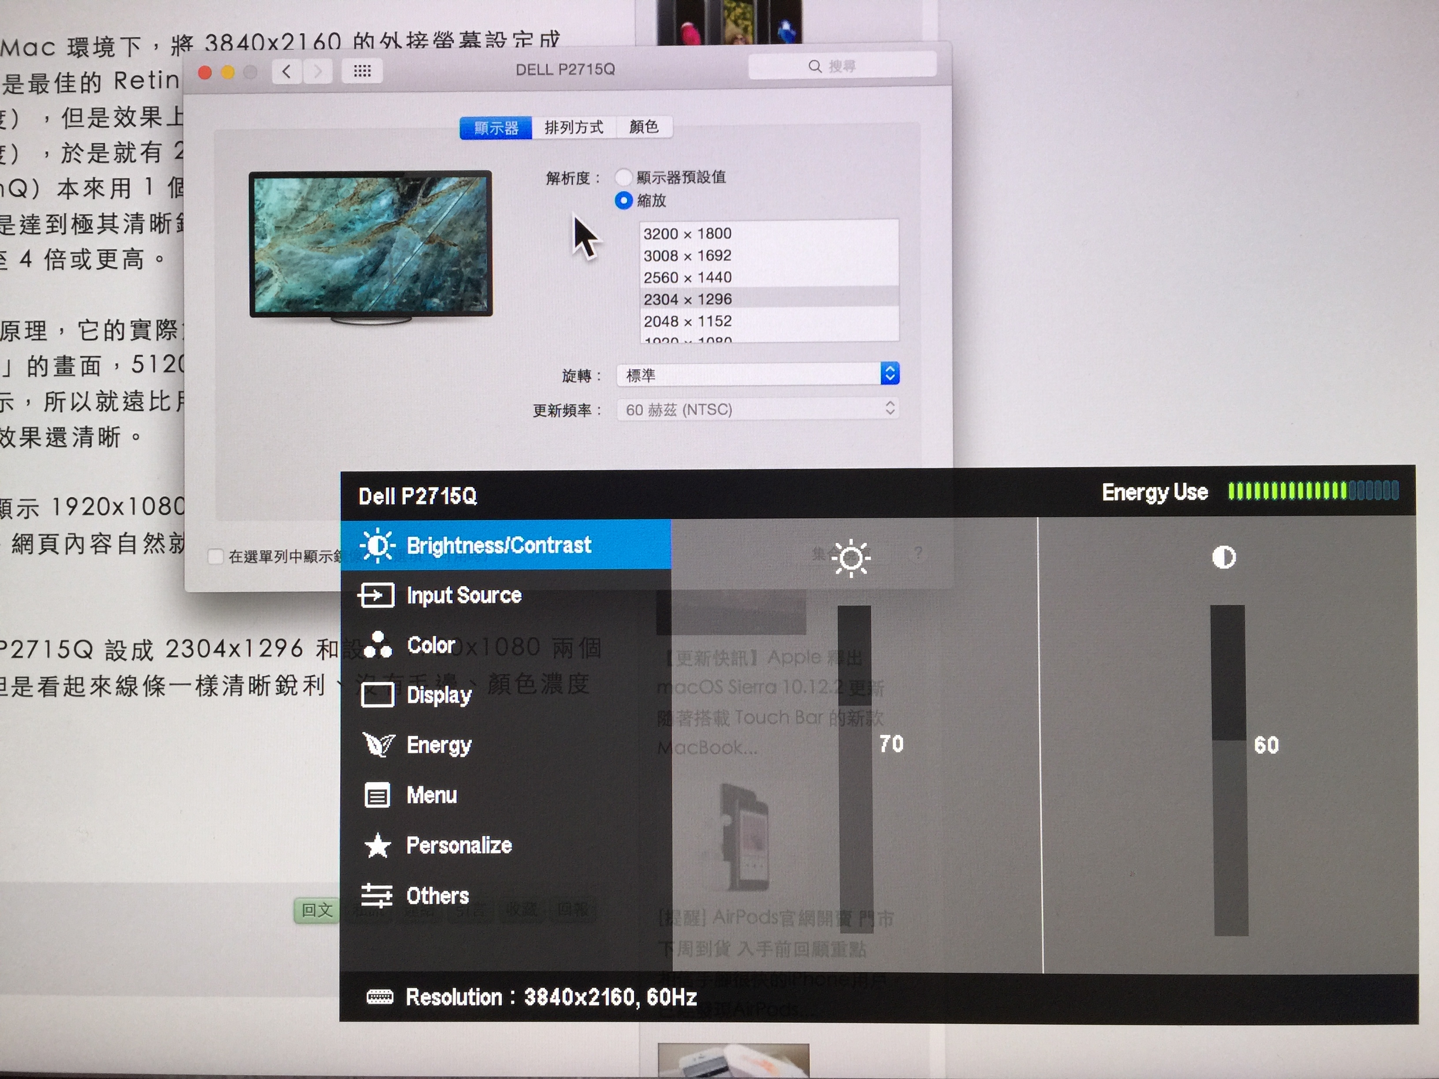Click the 搜尋 search field

click(842, 67)
